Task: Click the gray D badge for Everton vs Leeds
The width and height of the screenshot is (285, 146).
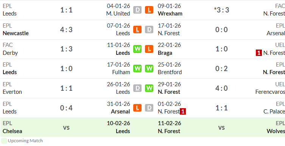Action: click(137, 88)
